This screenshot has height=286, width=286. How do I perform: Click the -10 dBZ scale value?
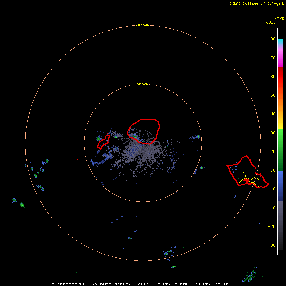[x=272, y=208]
